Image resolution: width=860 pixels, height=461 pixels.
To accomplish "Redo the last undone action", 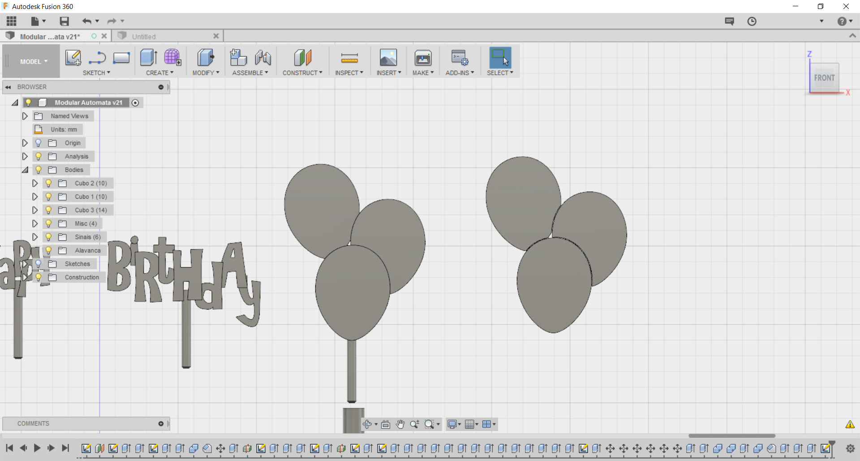I will click(x=112, y=21).
